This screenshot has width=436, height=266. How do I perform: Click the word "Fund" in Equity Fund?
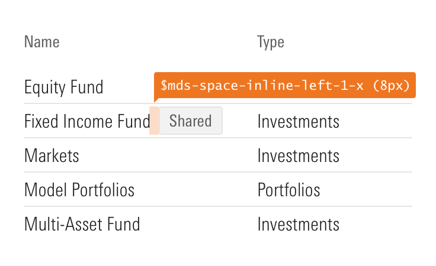(86, 87)
